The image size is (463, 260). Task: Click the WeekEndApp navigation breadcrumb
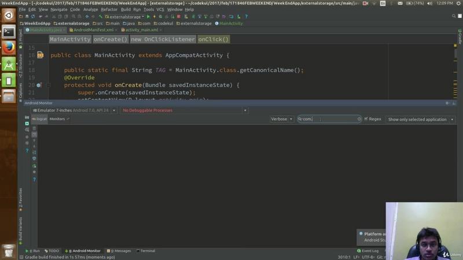(35, 23)
